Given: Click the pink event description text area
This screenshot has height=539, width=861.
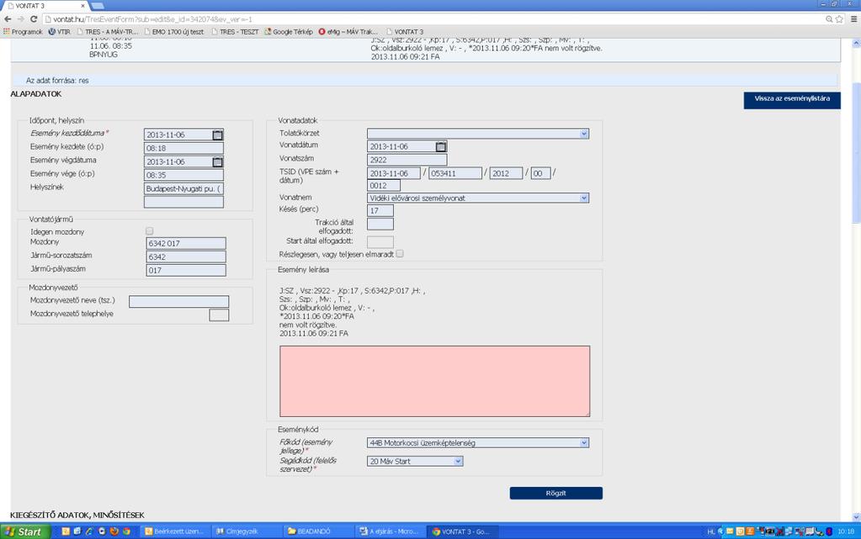Looking at the screenshot, I should 435,381.
